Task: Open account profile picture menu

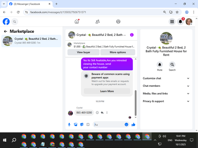Action: 189,21
